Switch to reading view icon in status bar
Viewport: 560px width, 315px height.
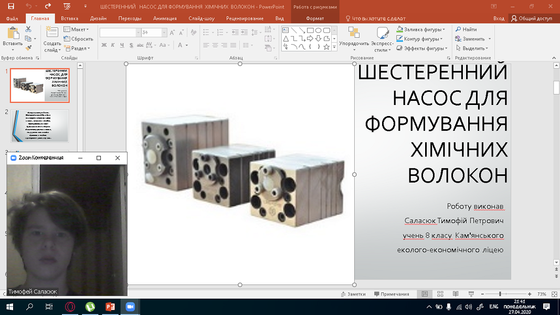pos(456,294)
